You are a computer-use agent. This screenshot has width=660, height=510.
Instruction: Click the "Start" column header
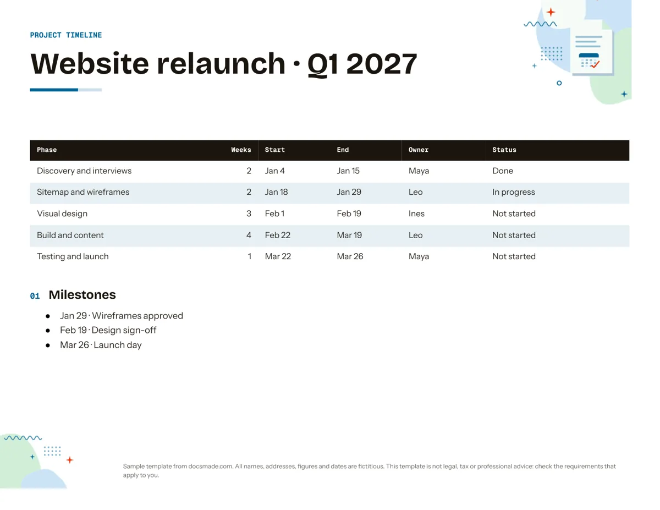pyautogui.click(x=275, y=150)
